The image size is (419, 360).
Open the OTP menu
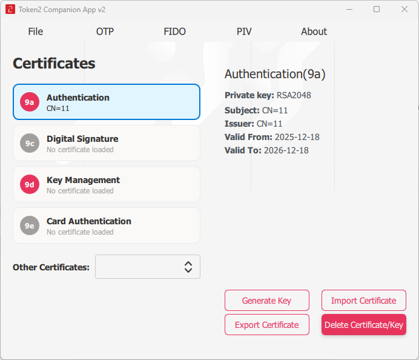click(x=105, y=32)
